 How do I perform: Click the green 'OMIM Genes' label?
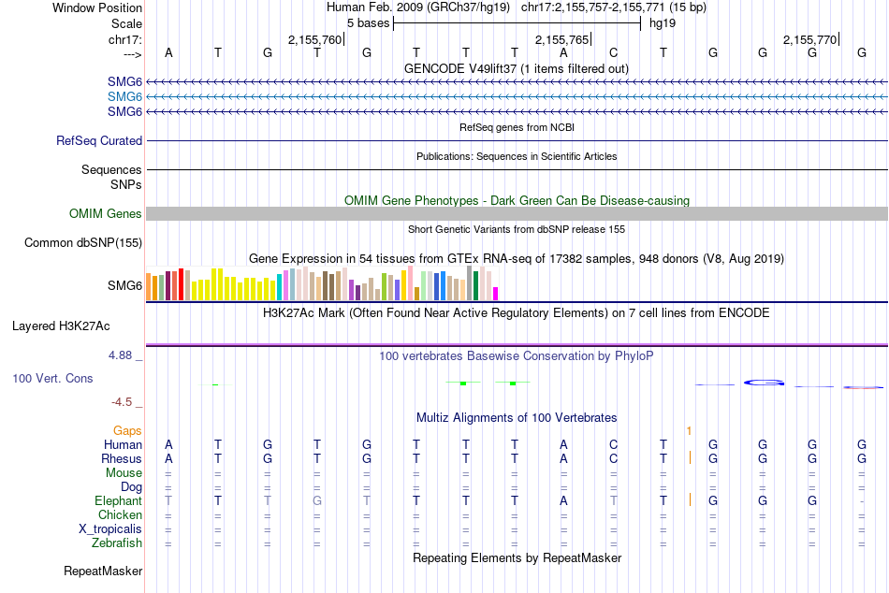[105, 214]
